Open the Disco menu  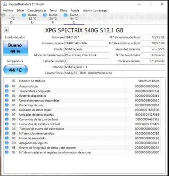click(64, 11)
